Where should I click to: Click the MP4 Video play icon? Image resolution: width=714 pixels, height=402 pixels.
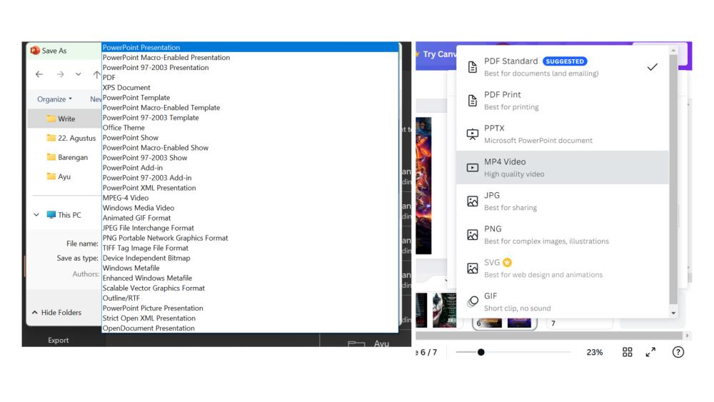[x=473, y=168]
